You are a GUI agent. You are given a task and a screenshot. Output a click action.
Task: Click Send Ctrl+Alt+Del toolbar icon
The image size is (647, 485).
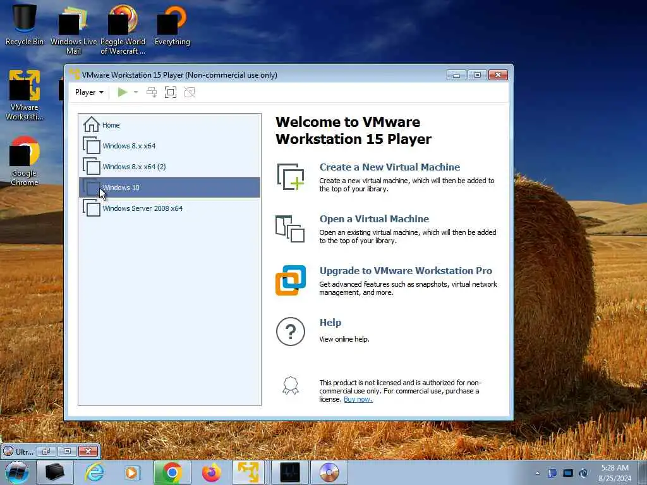point(152,92)
